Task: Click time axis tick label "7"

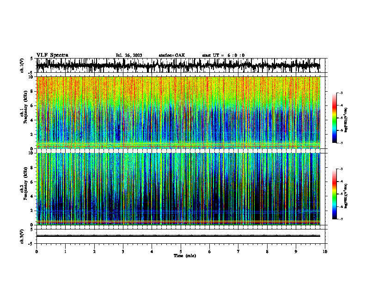Action: click(238, 252)
